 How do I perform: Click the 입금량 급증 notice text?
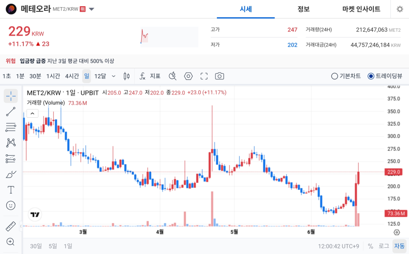click(33, 61)
